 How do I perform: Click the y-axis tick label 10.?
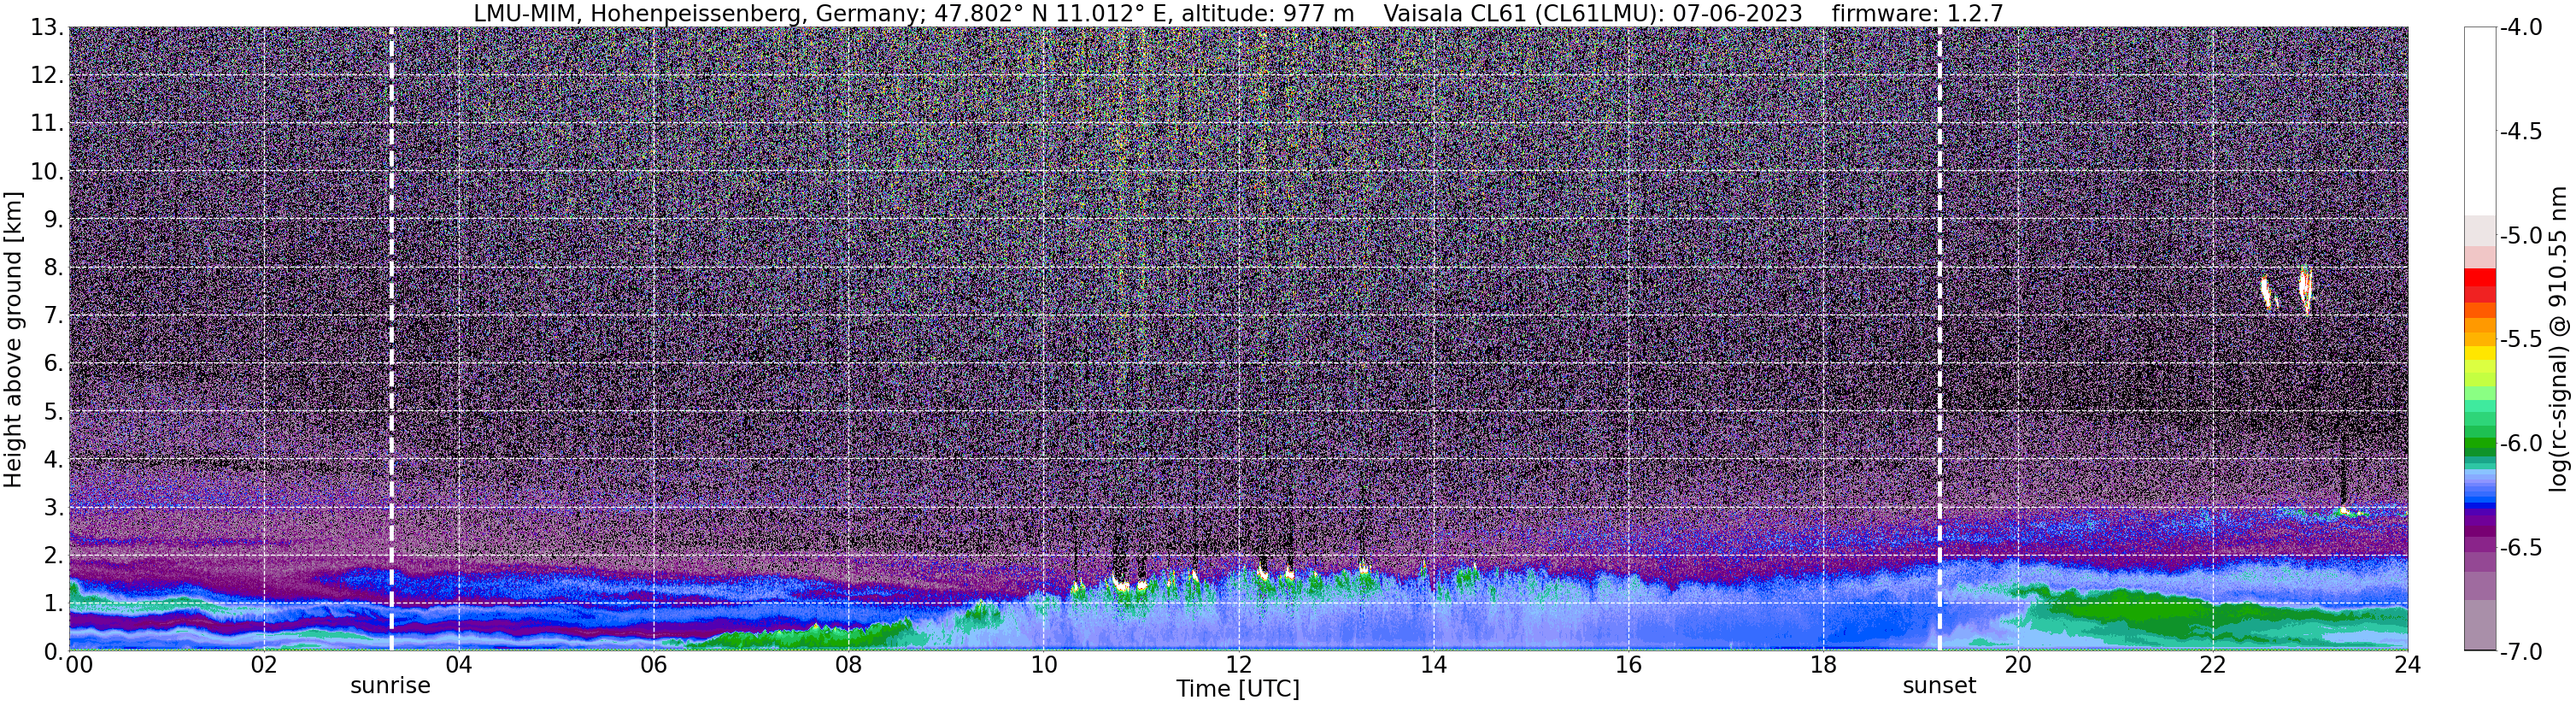click(x=46, y=172)
